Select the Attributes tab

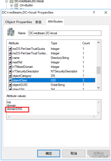55,21
